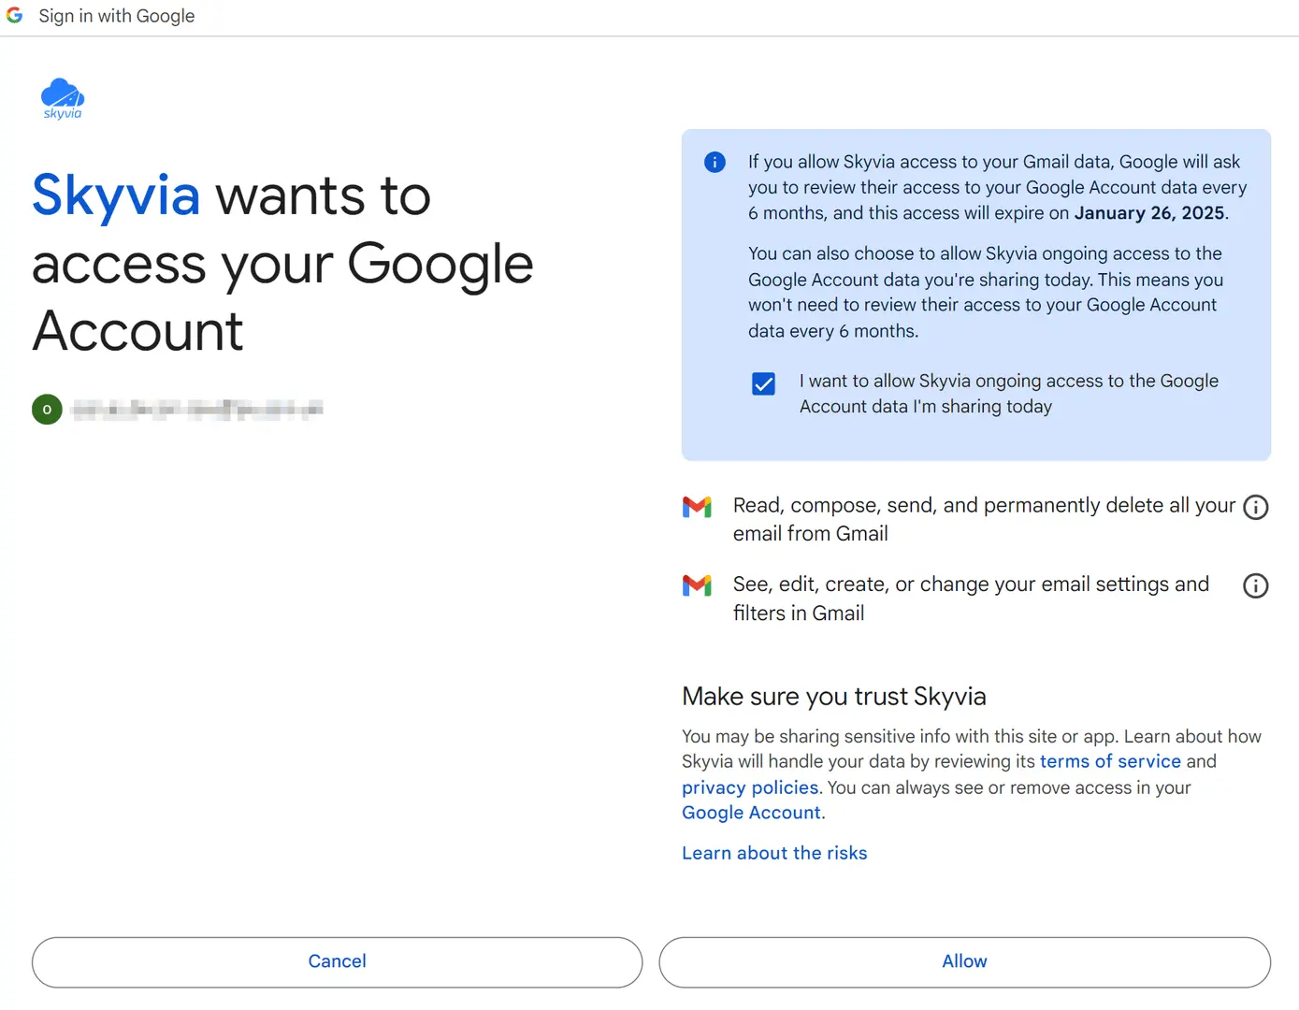Click the Cancel button
1299x1010 pixels.
[337, 961]
